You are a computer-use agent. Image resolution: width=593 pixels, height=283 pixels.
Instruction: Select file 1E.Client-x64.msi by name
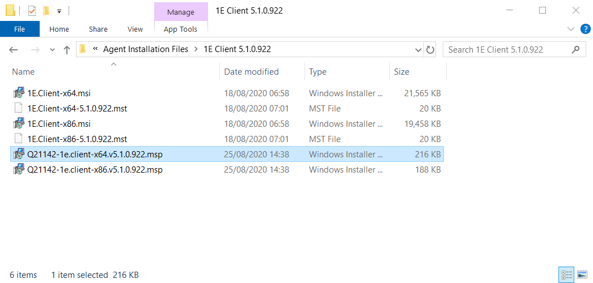(59, 93)
